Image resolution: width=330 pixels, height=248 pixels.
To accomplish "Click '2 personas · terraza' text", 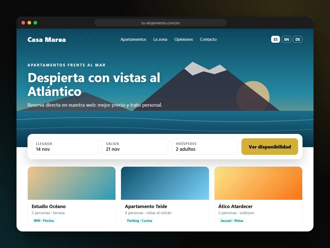I will 48,213.
